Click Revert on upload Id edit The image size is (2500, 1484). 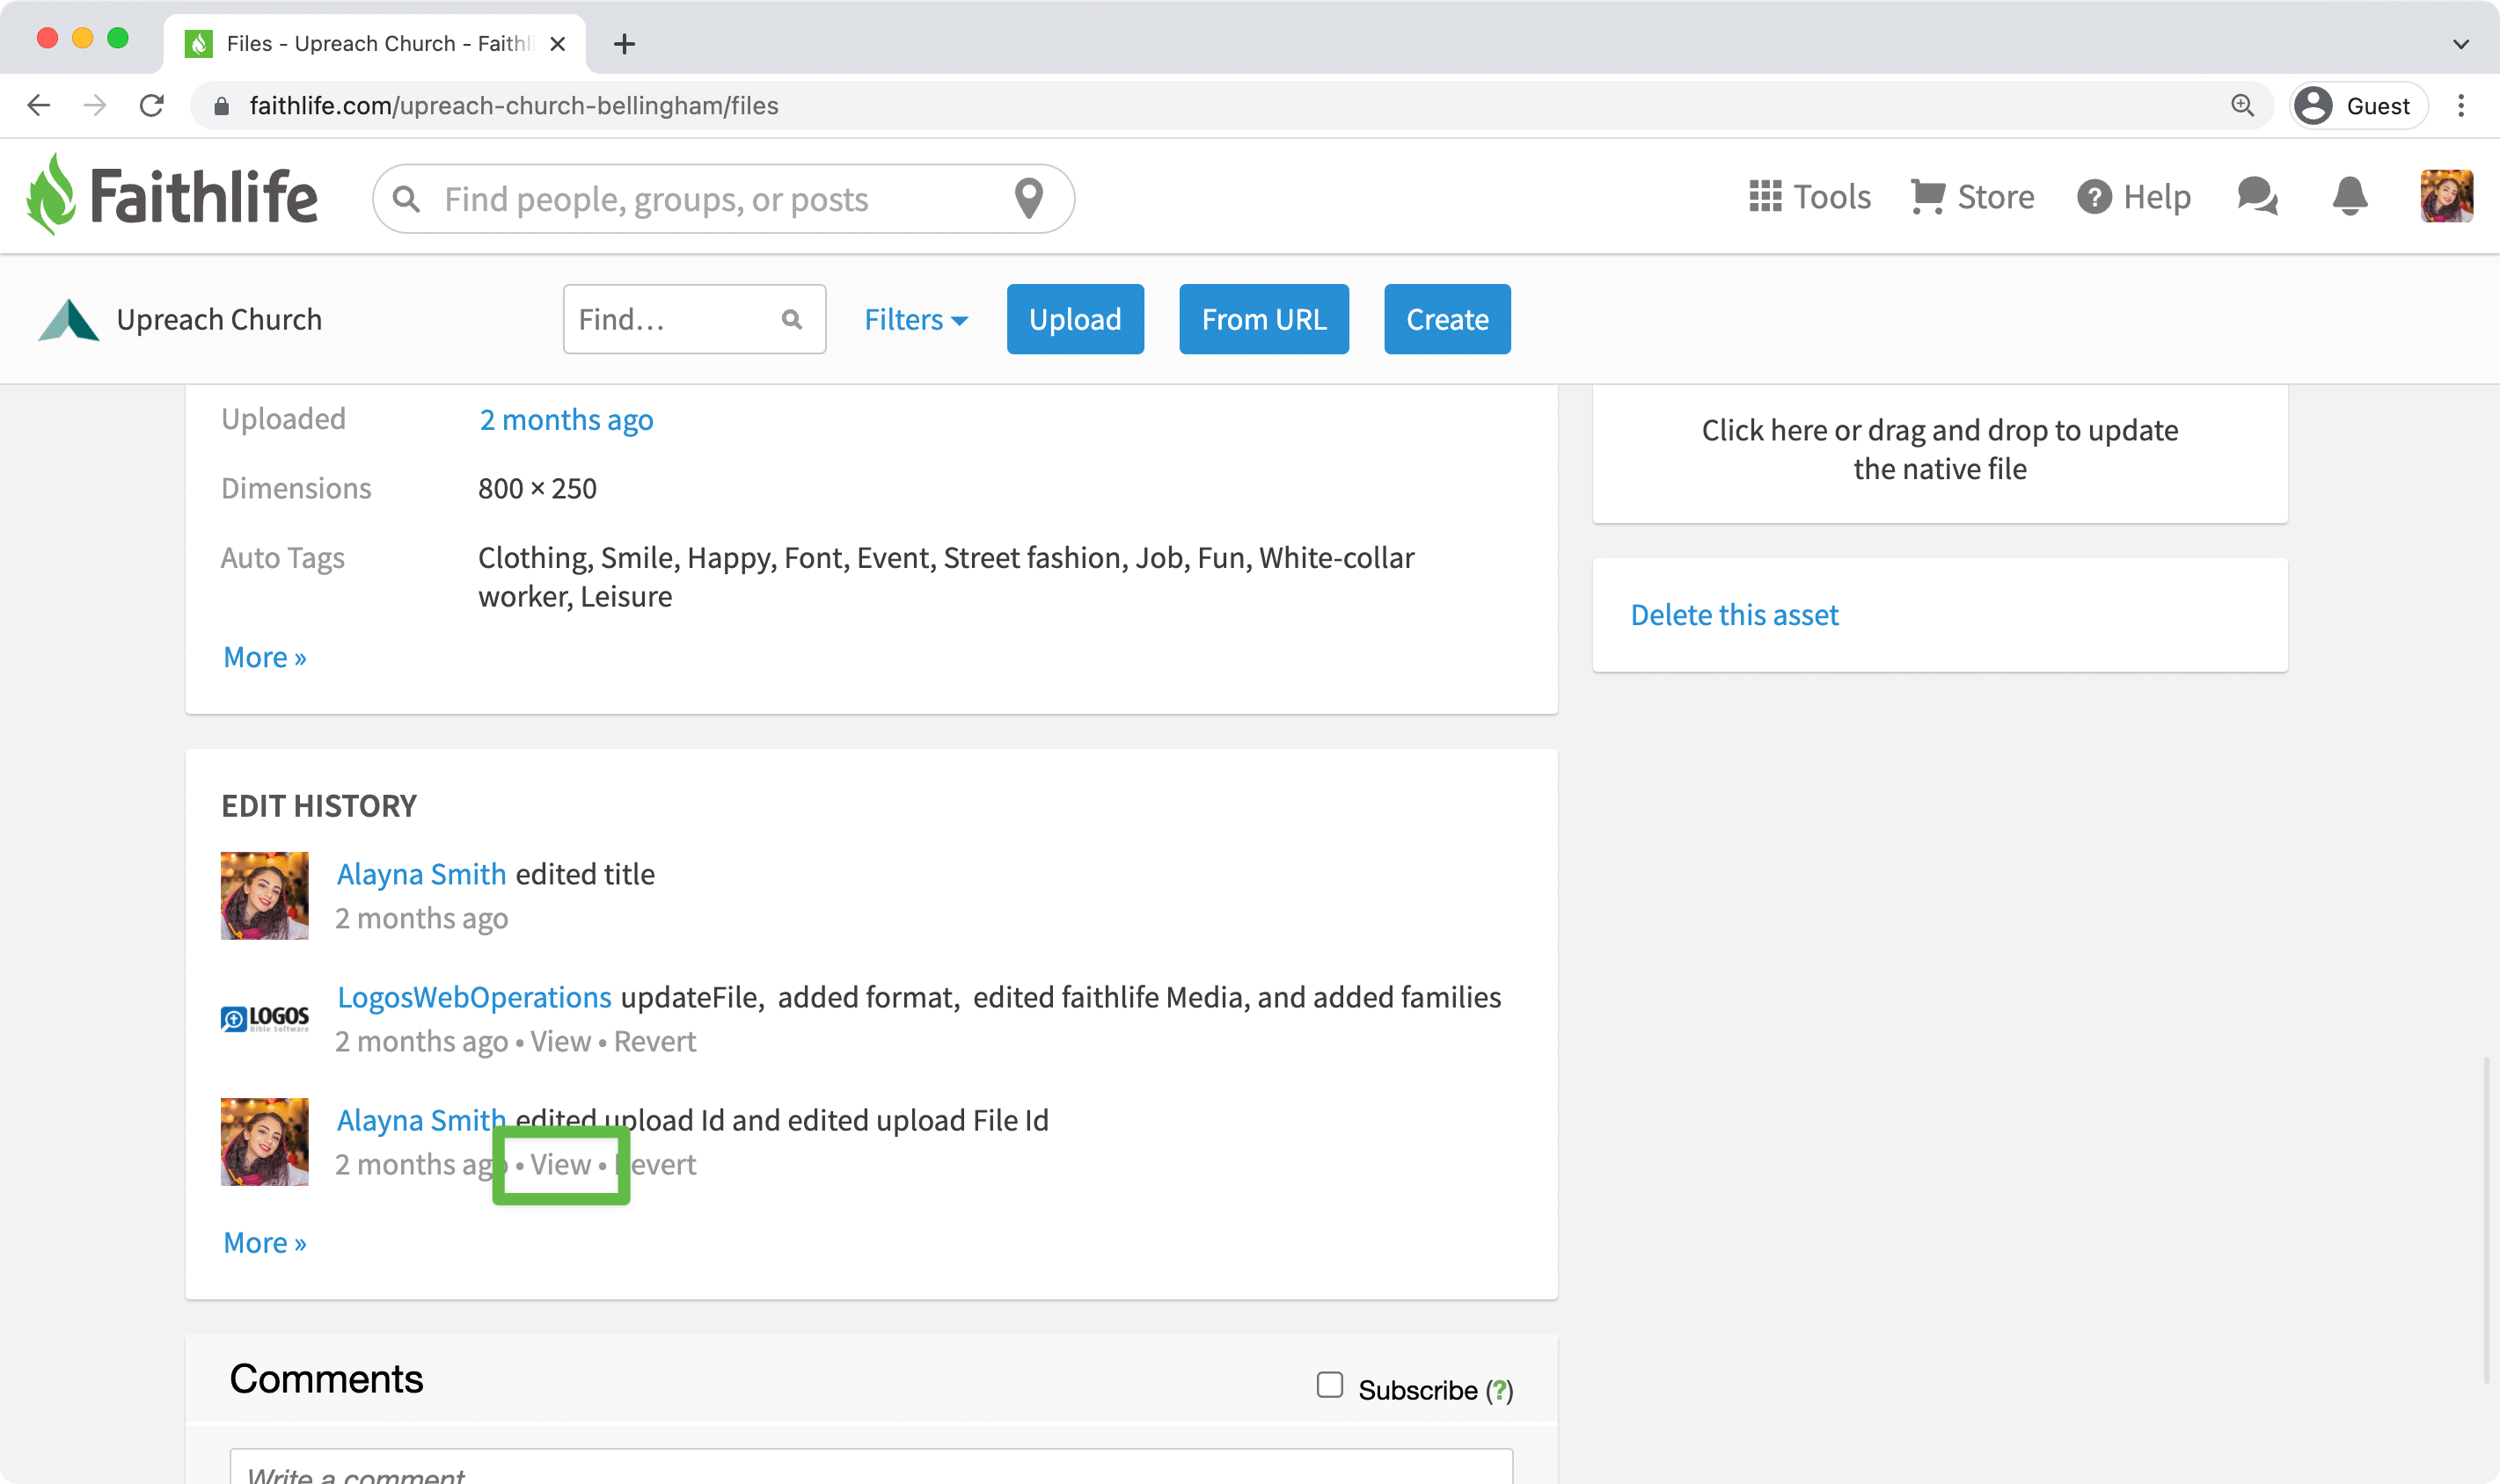(655, 1165)
